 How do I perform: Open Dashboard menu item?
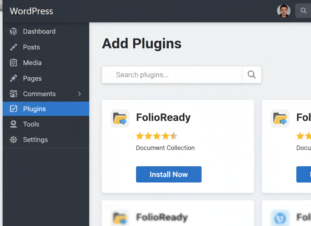point(46,31)
